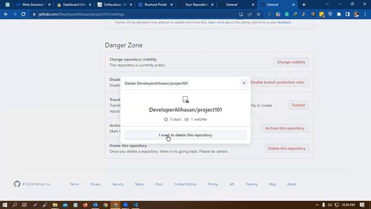The width and height of the screenshot is (371, 209).
Task: Open Docs footer link
Action: pos(159,184)
